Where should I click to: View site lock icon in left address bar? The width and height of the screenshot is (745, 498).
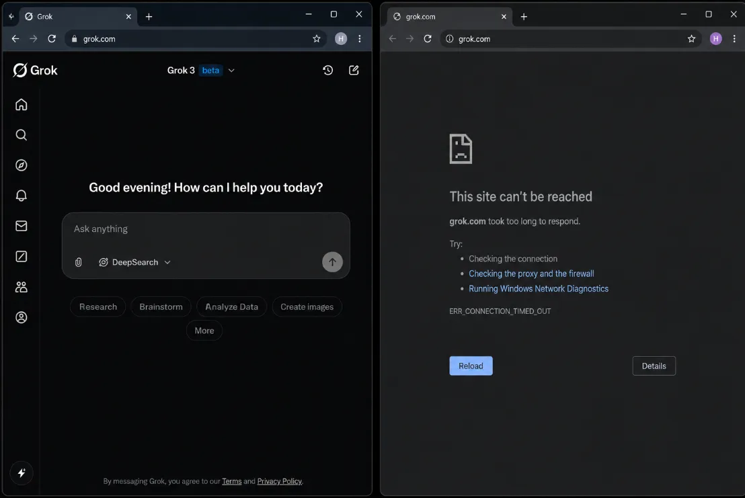point(74,39)
